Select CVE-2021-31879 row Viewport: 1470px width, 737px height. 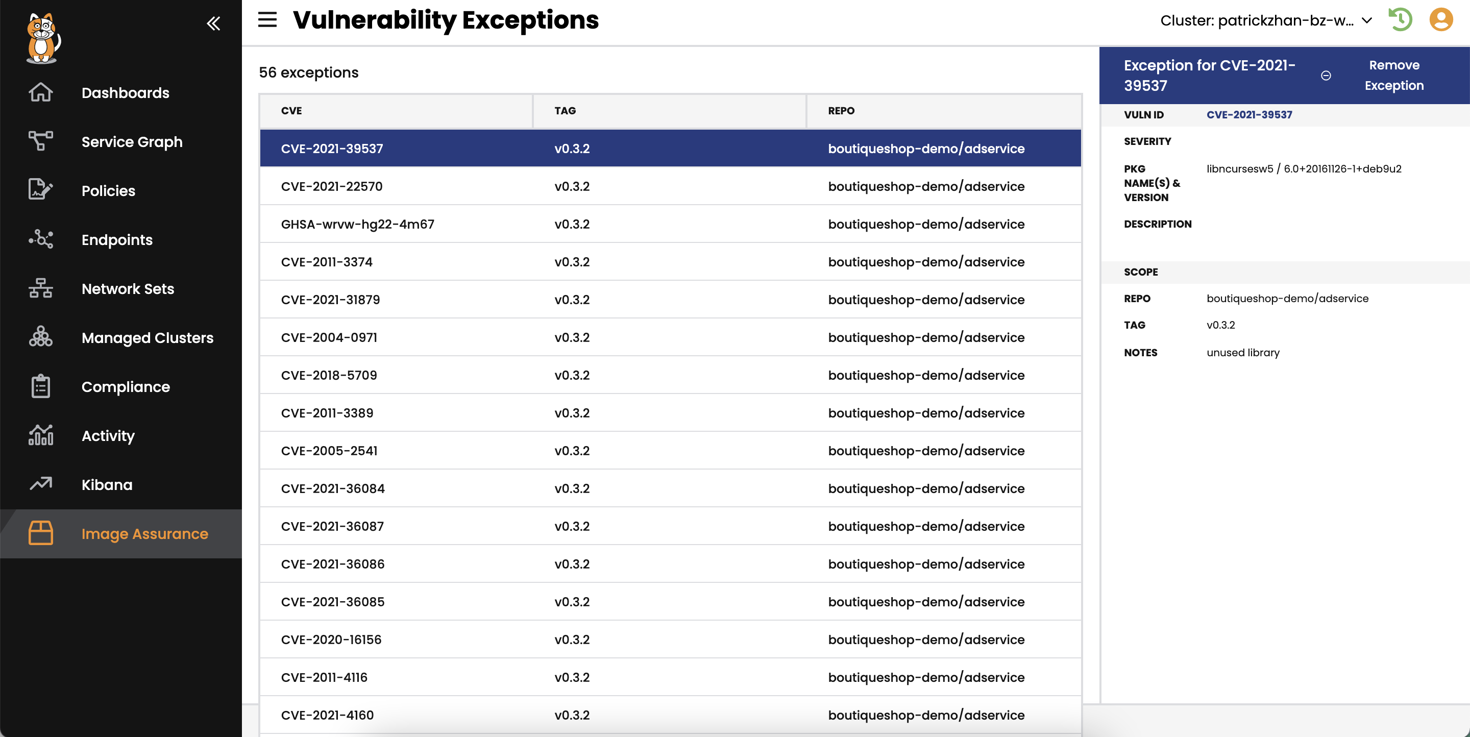click(670, 300)
